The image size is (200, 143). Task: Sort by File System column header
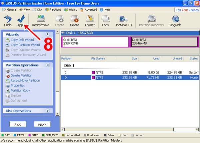coord(98,58)
